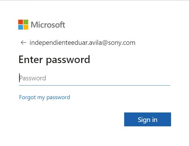Viewport: 189px width, 146px height.
Task: Click the green square in Microsoft logo
Action: (26, 22)
